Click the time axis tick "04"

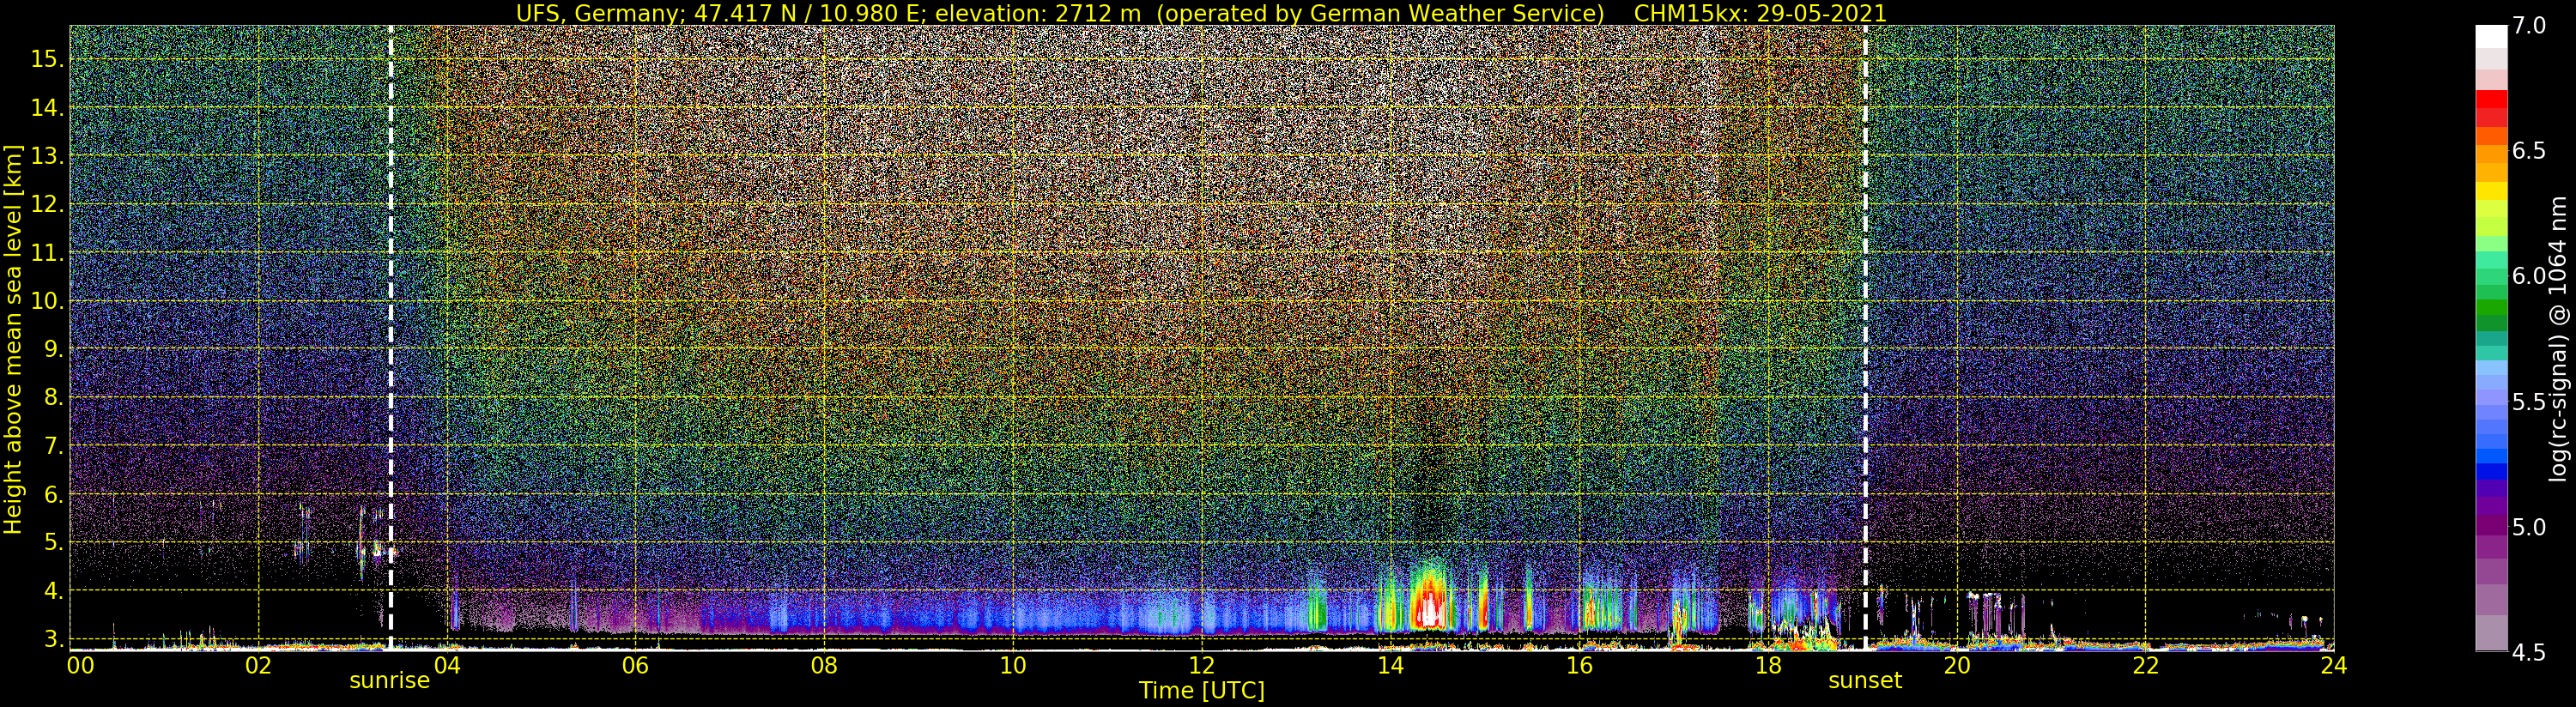[447, 665]
